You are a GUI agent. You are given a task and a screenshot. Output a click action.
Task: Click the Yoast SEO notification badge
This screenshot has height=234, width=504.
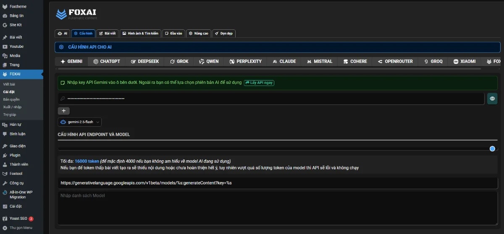31,218
